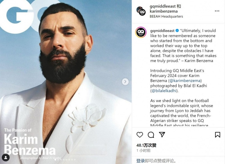Open the 1 小时前 timestamp
Image resolution: width=225 pixels, height=164 pixels.
pyautogui.click(x=143, y=151)
